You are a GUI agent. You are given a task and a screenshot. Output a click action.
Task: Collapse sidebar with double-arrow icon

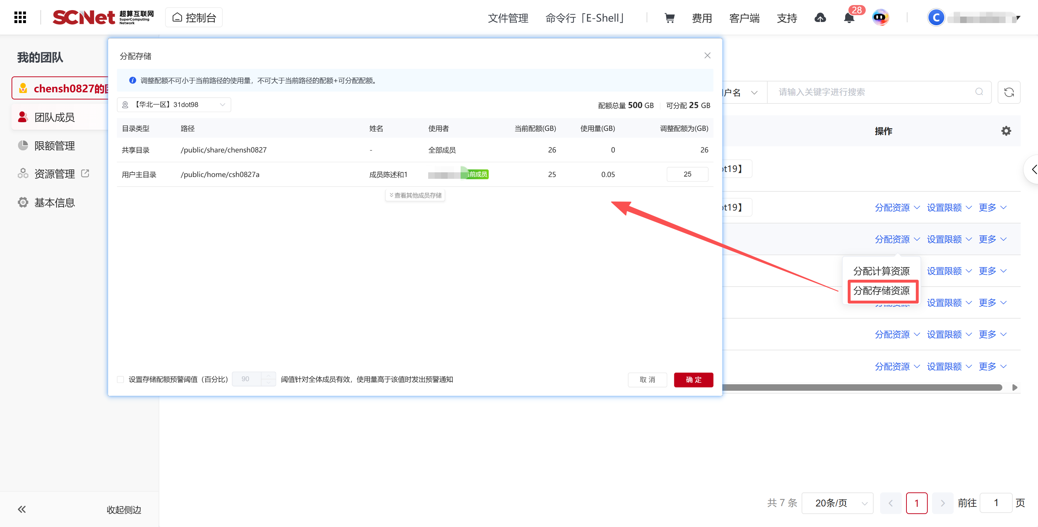click(x=22, y=509)
